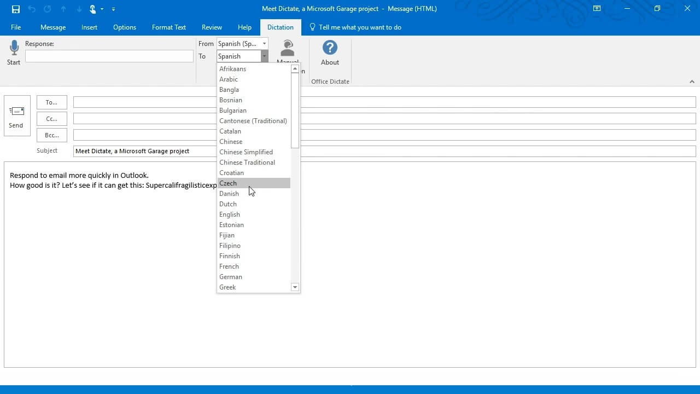Click into the Cc address field

[384, 119]
